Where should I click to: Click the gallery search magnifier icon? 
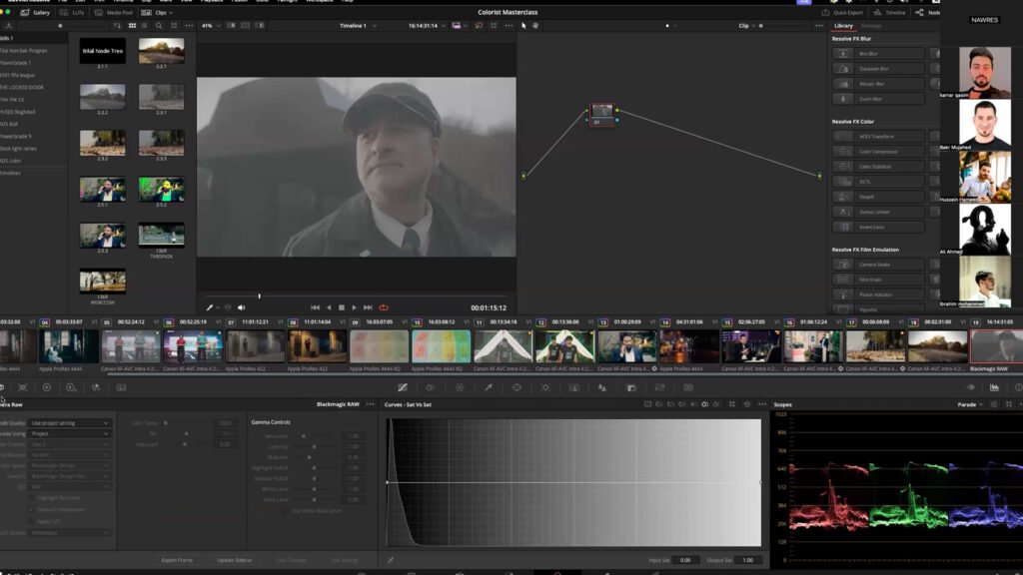click(159, 25)
